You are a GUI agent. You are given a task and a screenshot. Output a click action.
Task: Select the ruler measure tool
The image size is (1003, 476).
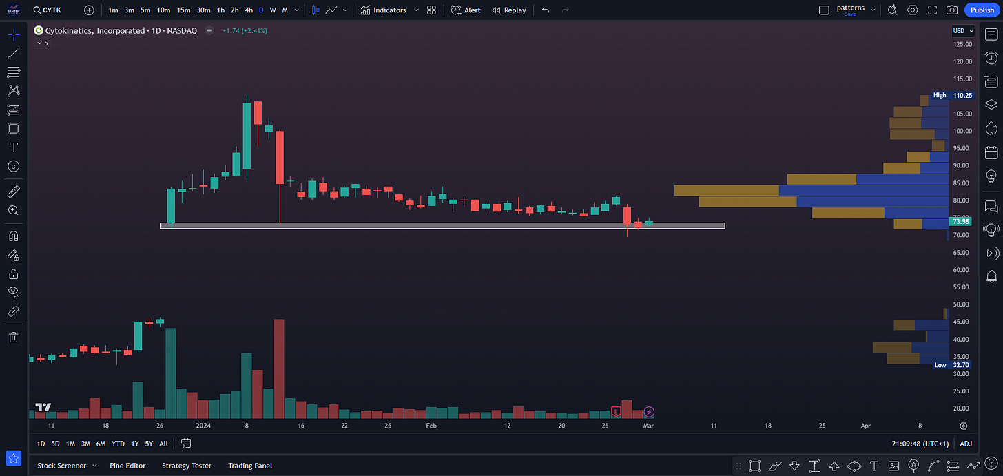(x=14, y=191)
